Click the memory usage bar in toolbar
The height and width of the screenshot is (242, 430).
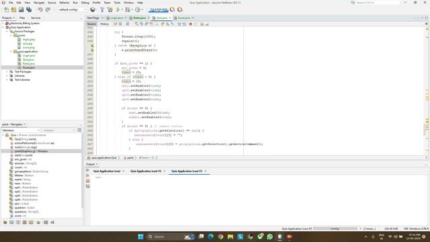click(159, 9)
